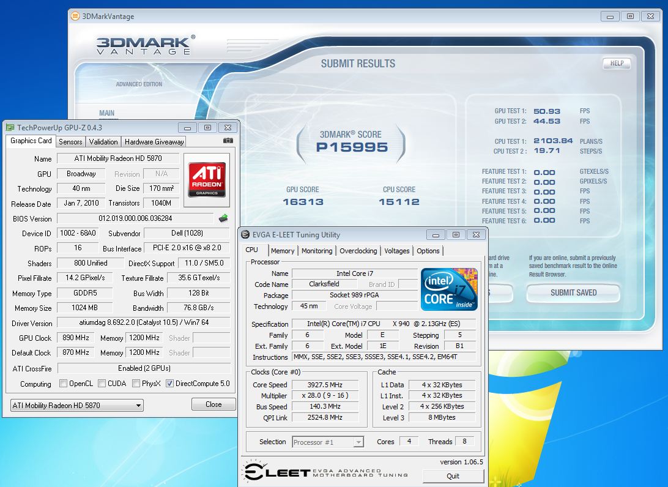Maximize the 3DMarkVantage window

pos(630,17)
